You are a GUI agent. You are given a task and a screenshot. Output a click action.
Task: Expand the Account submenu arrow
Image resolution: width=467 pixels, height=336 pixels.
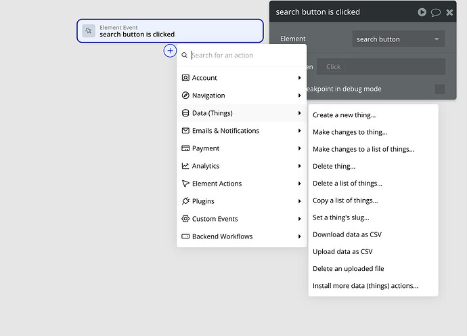(299, 78)
